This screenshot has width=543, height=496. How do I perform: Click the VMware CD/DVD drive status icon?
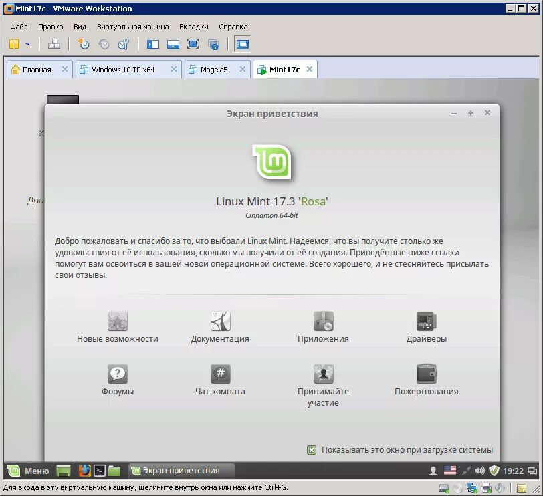click(458, 488)
